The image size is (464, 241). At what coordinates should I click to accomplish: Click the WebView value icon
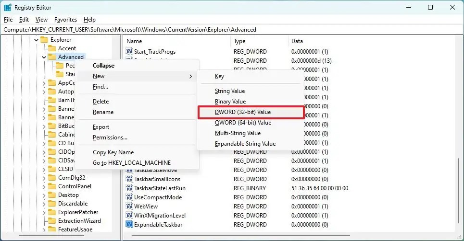click(129, 206)
